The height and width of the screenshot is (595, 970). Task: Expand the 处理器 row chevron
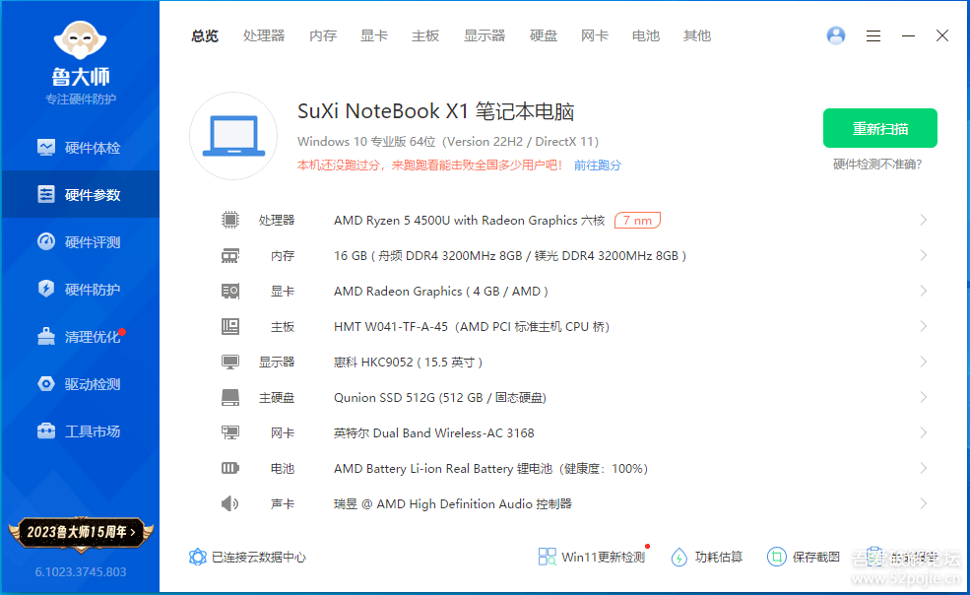923,220
